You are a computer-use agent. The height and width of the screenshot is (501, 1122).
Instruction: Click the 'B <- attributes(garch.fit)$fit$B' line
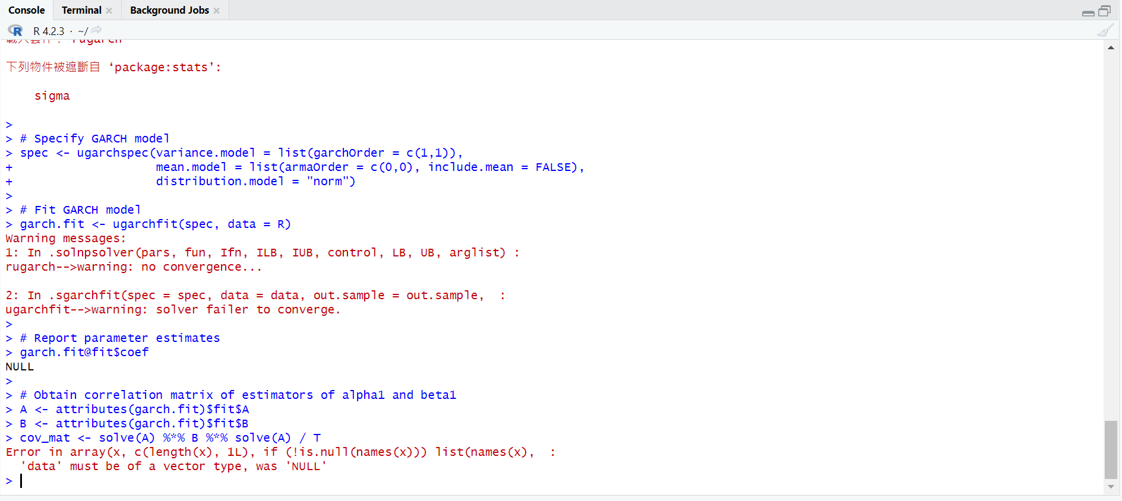tap(134, 423)
